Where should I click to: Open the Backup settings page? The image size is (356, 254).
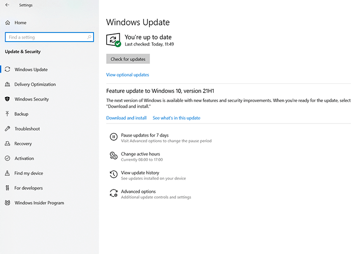click(21, 114)
